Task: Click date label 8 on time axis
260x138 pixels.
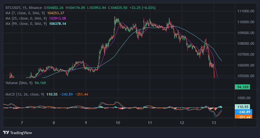Action: (x=54, y=123)
